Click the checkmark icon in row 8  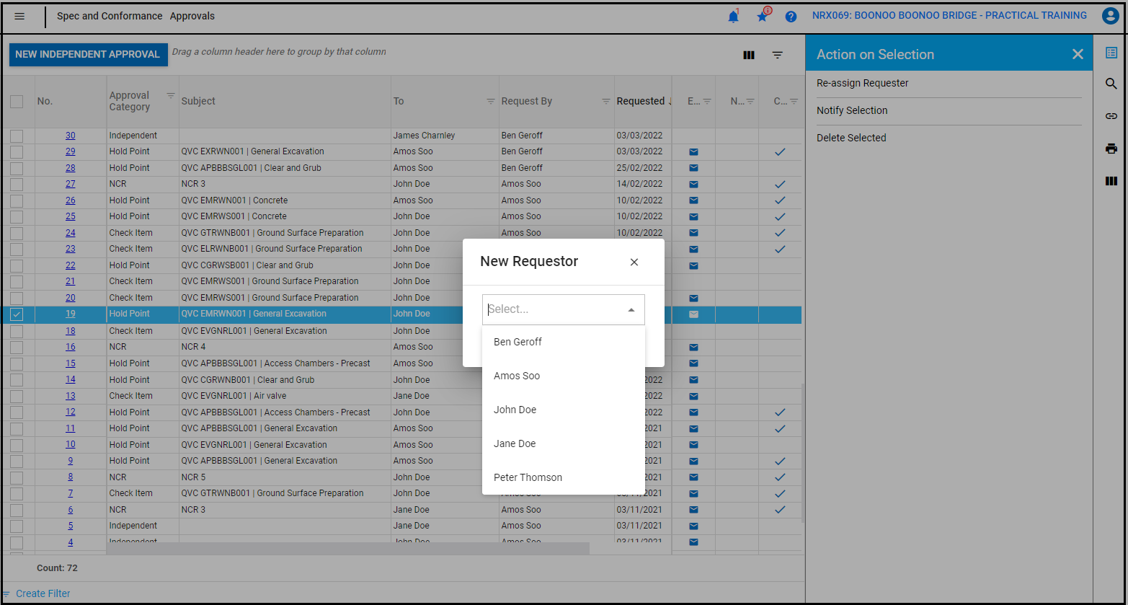tap(780, 477)
